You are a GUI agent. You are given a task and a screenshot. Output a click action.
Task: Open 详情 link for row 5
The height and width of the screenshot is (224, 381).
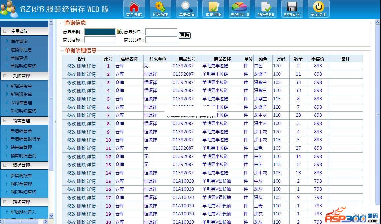click(91, 99)
